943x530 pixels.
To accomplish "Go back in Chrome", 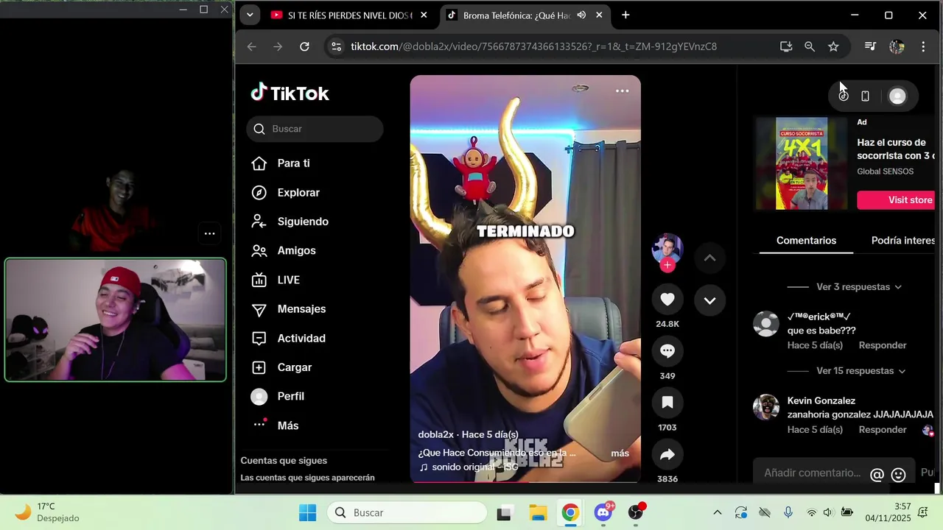I will coord(252,46).
